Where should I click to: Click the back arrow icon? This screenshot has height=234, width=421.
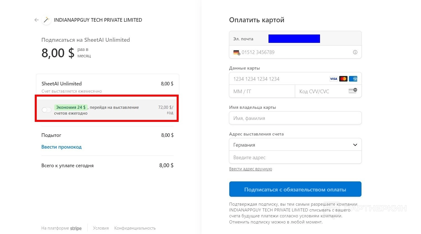(36, 20)
